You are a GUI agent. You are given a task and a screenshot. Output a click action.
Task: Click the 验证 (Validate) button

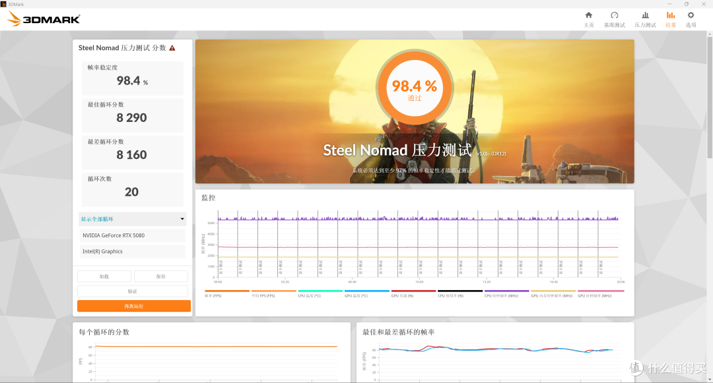tap(132, 291)
